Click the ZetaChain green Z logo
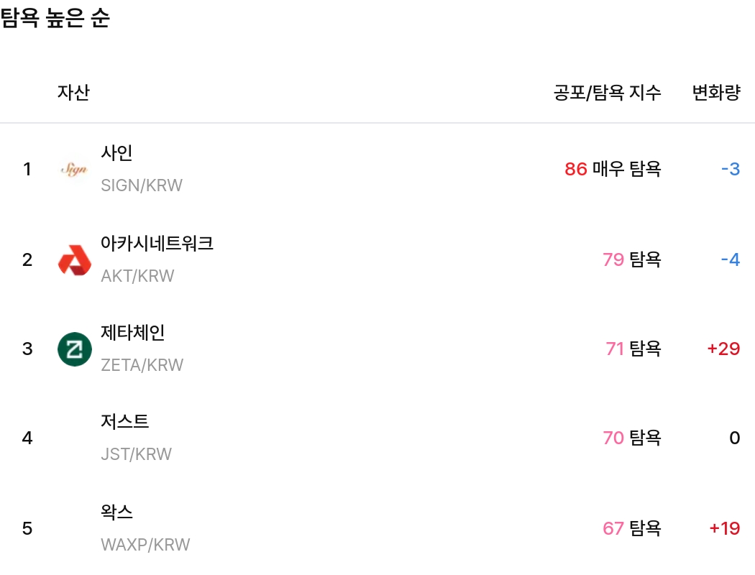Image resolution: width=755 pixels, height=575 pixels. 74,349
